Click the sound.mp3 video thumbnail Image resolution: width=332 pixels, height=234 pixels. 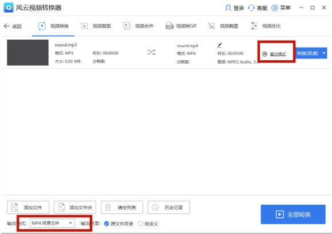27,52
